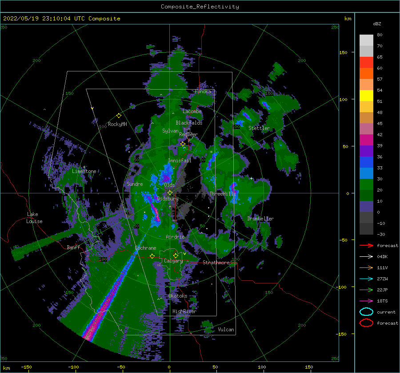The image size is (400, 373).
Task: Click the ThreeHills town label
Action: point(223,194)
